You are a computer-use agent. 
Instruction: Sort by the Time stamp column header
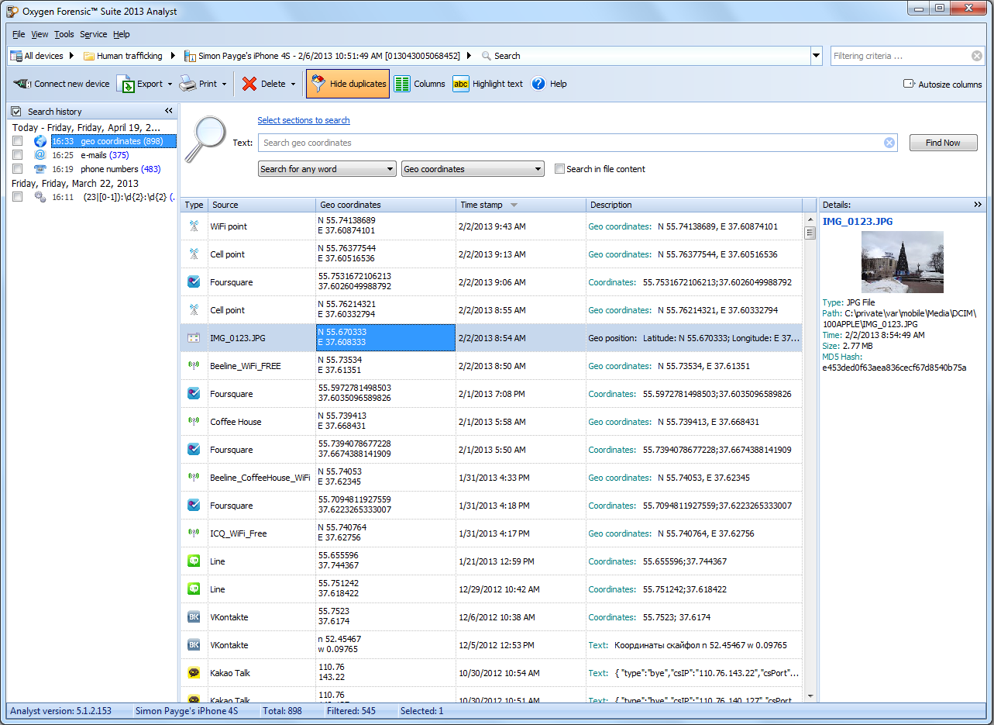521,205
